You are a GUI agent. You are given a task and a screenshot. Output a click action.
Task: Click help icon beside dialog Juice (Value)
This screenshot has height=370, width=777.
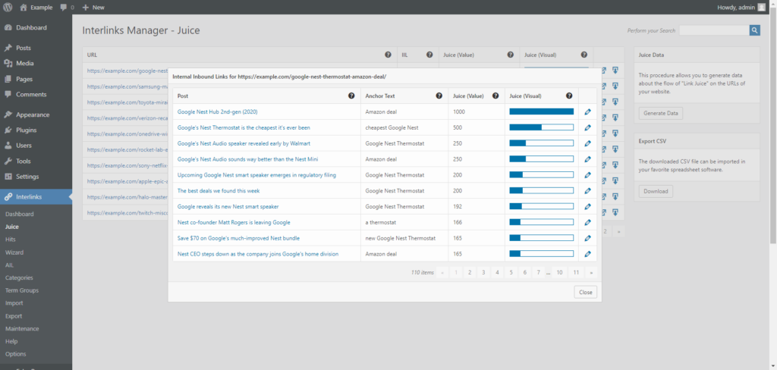495,96
